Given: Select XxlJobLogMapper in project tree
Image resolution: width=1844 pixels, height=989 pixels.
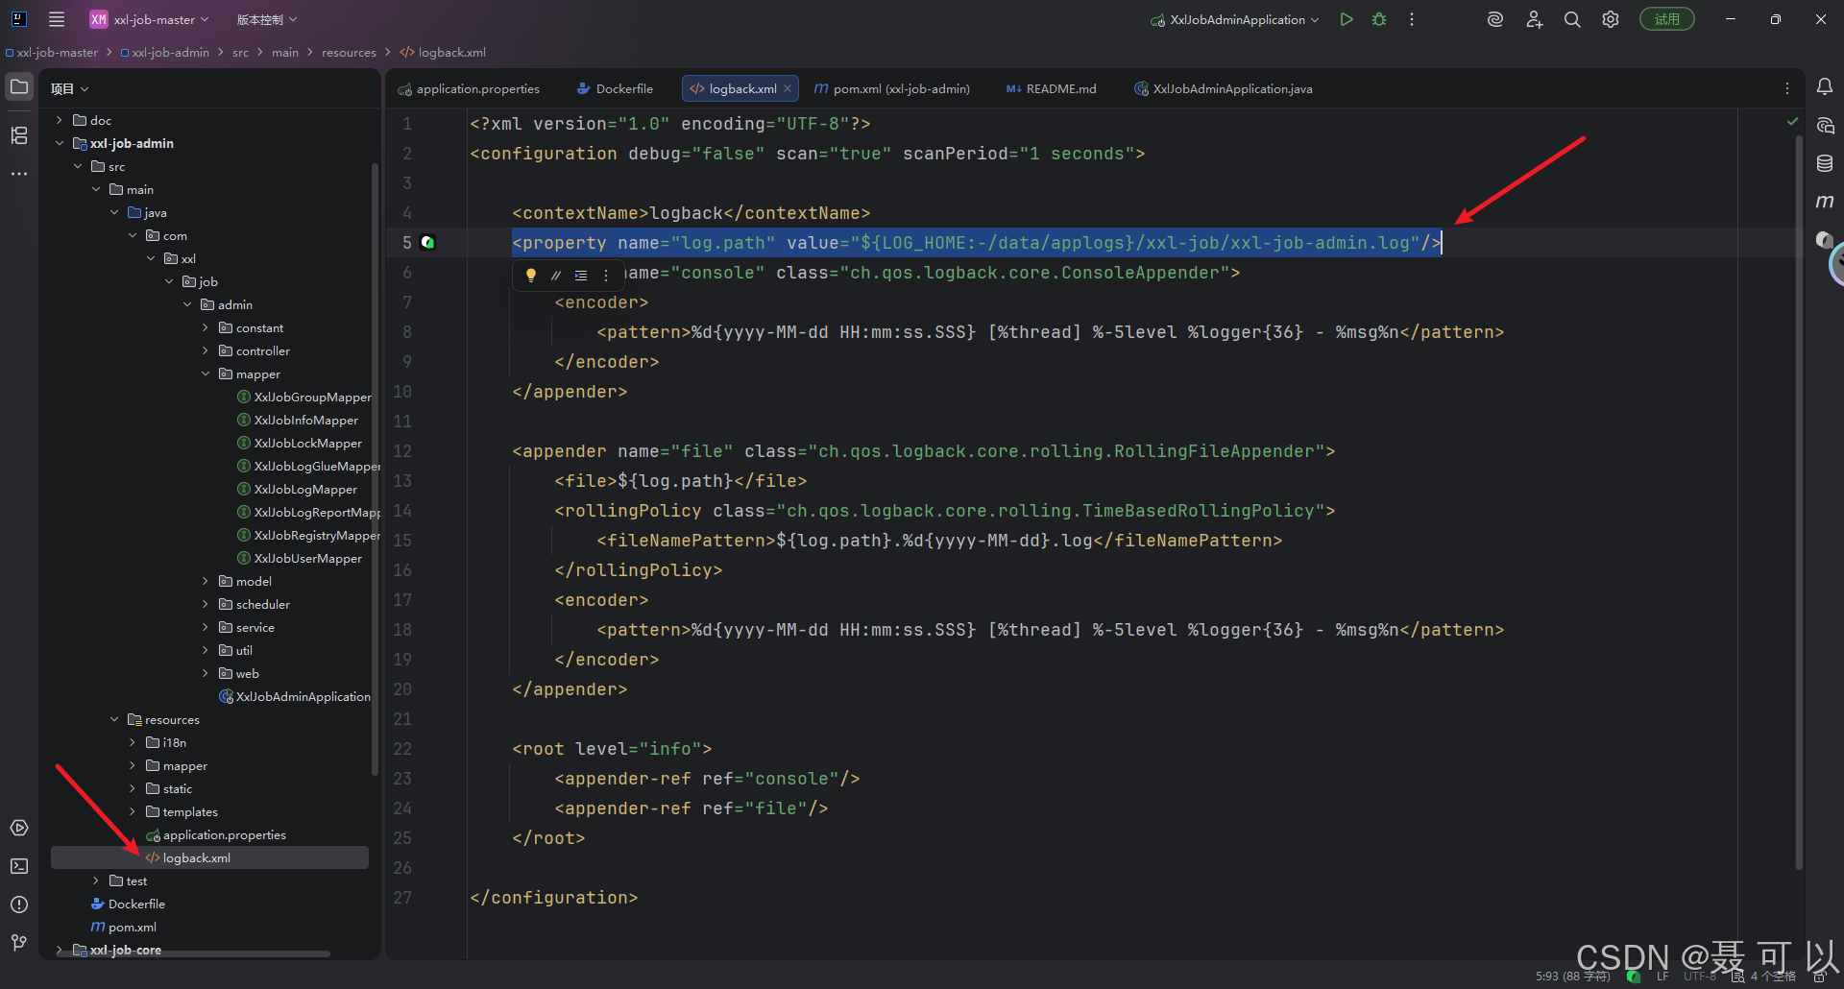Looking at the screenshot, I should [297, 489].
